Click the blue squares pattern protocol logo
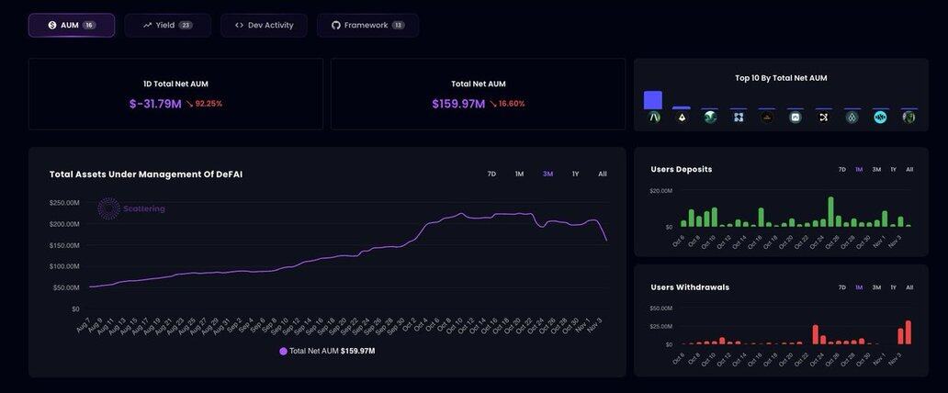Screen dimensions: 948x393 point(739,118)
